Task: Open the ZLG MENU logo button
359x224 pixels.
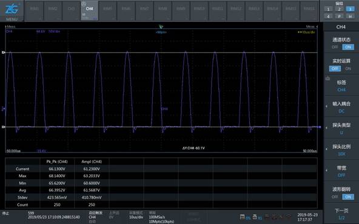Action: pos(12,11)
